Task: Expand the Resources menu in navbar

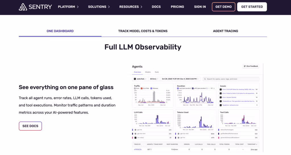Action: (x=131, y=7)
